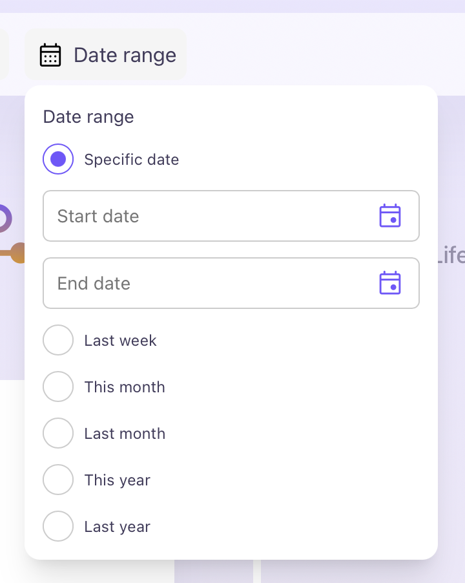Select the This month radio button

click(58, 387)
